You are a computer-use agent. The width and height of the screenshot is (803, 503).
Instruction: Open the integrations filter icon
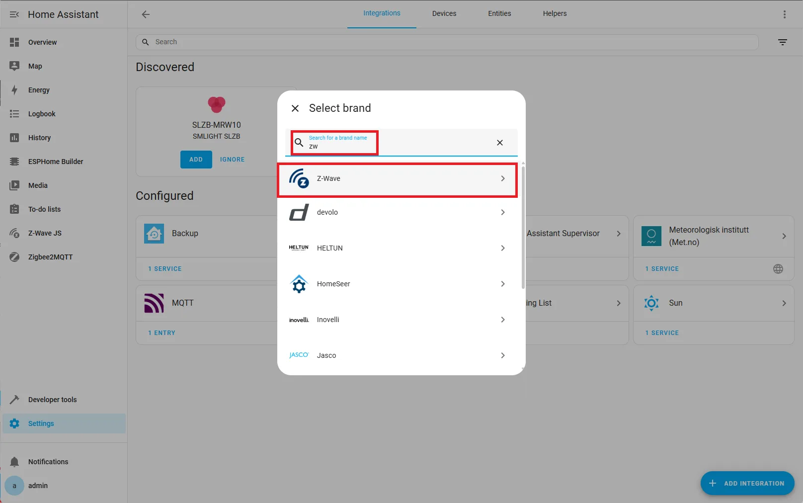[783, 42]
